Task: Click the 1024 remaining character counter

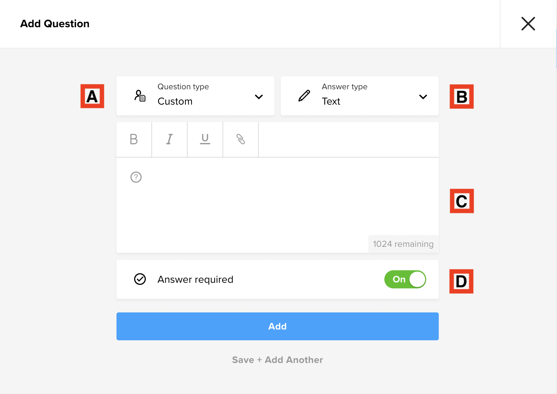Action: coord(403,244)
